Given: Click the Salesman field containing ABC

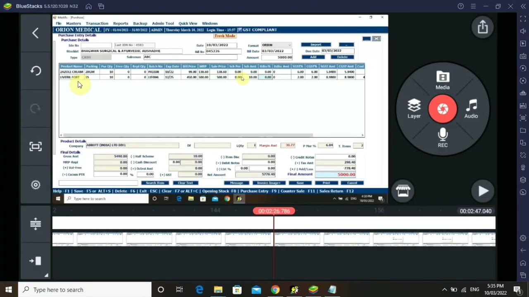Looking at the screenshot, I should [x=190, y=57].
